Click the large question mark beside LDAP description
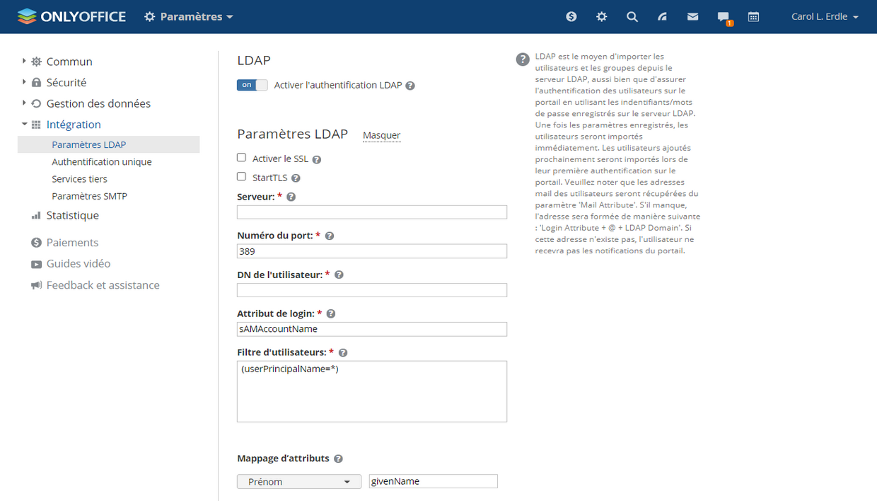 tap(523, 59)
